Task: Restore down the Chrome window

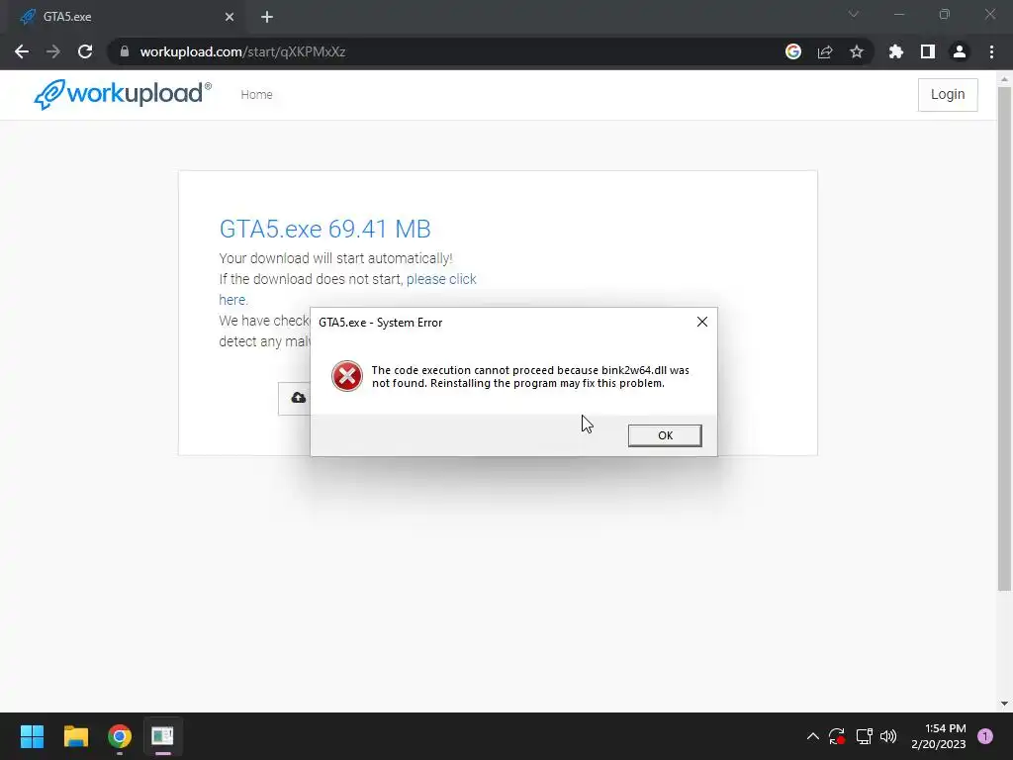Action: tap(945, 14)
